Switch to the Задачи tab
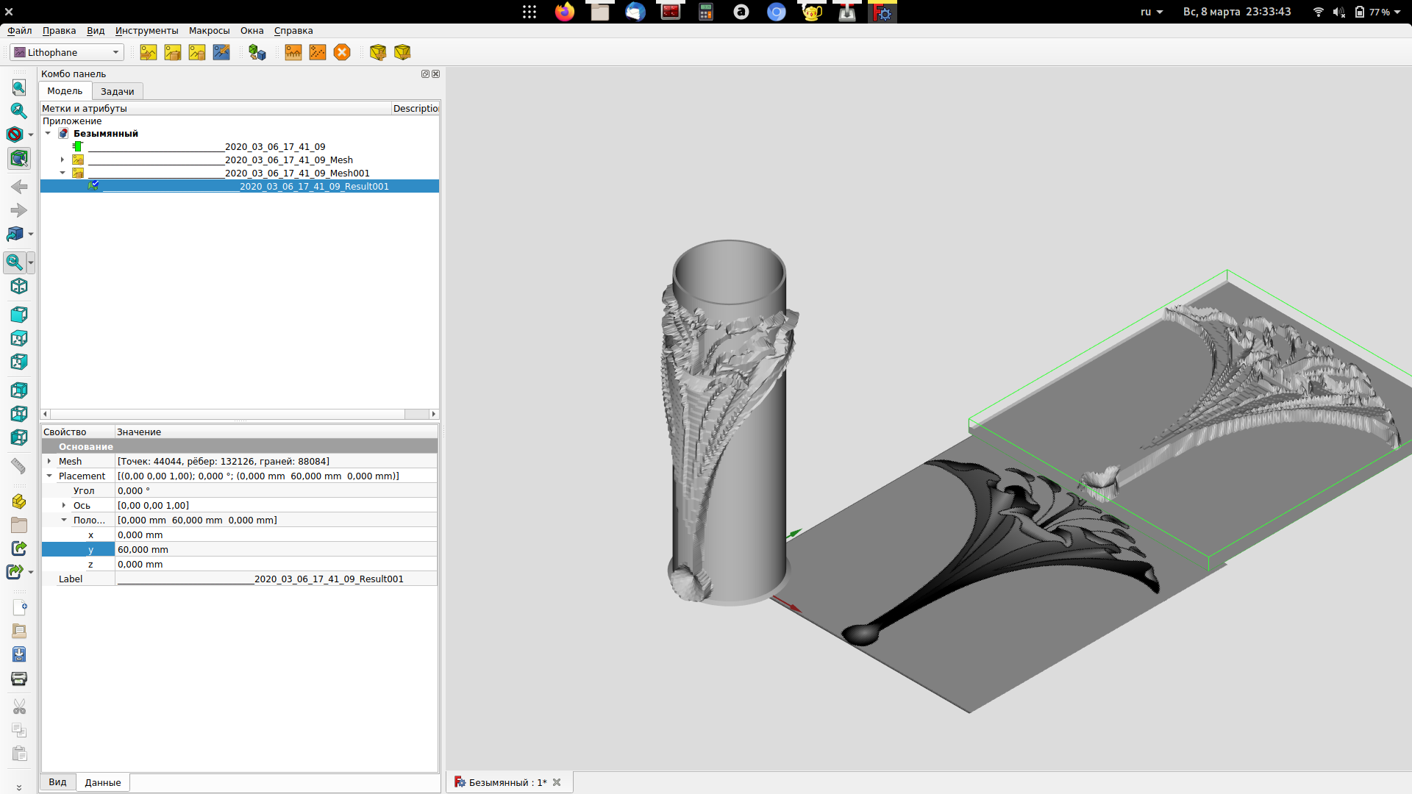This screenshot has width=1412, height=794. point(118,91)
